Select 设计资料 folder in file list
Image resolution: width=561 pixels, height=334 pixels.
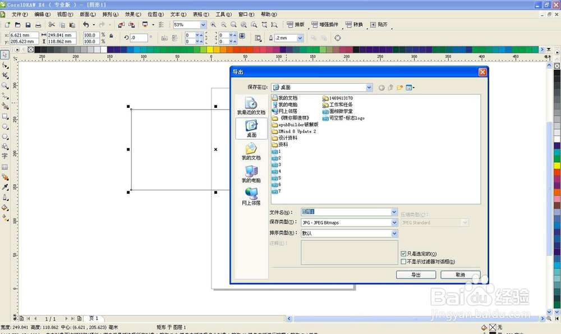pos(284,138)
